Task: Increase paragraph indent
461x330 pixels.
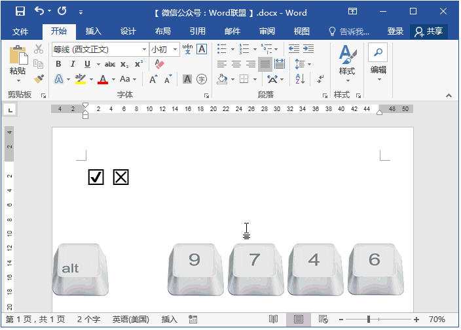Action: click(x=308, y=49)
